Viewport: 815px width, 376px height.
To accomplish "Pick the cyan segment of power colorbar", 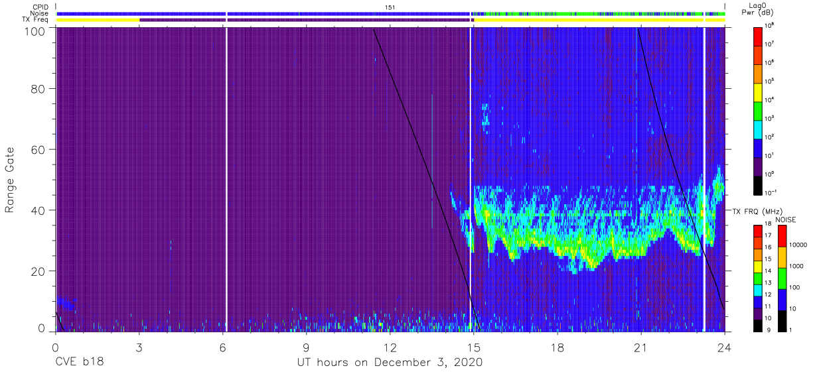I will coord(758,128).
